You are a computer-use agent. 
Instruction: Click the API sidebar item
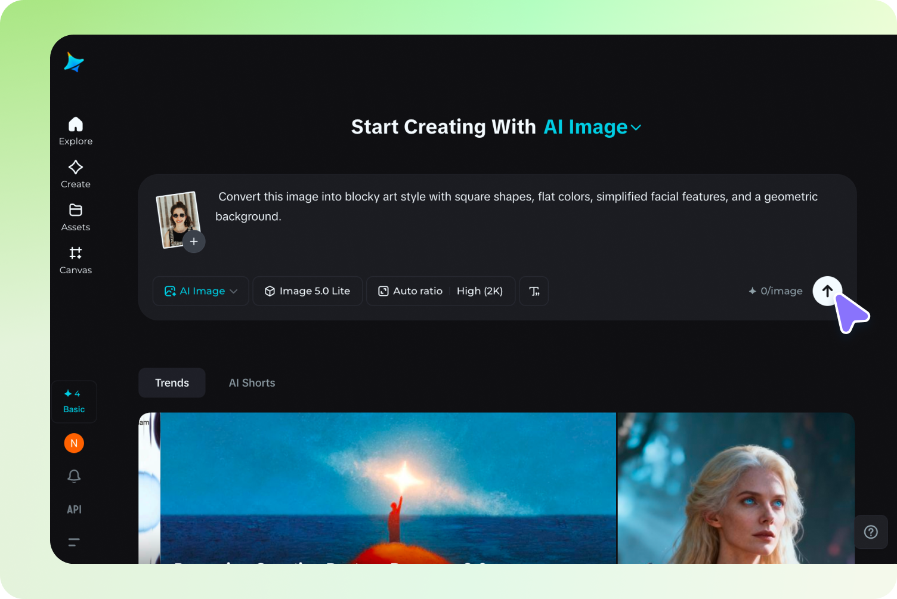[x=74, y=509]
